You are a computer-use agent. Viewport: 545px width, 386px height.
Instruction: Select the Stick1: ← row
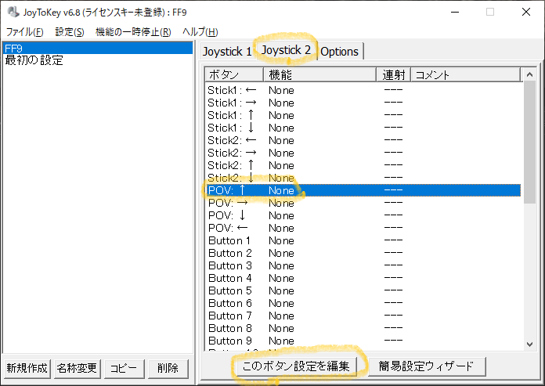364,90
